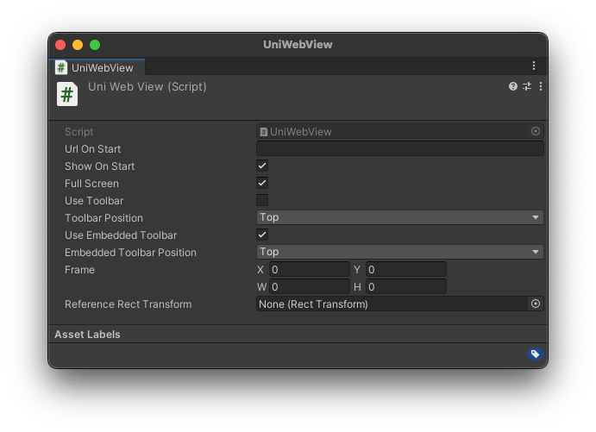Image resolution: width=596 pixels, height=432 pixels.
Task: Open the component three-dot context menu
Action: pos(541,86)
